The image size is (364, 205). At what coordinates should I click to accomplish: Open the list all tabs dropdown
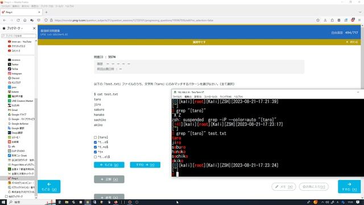pos(360,12)
